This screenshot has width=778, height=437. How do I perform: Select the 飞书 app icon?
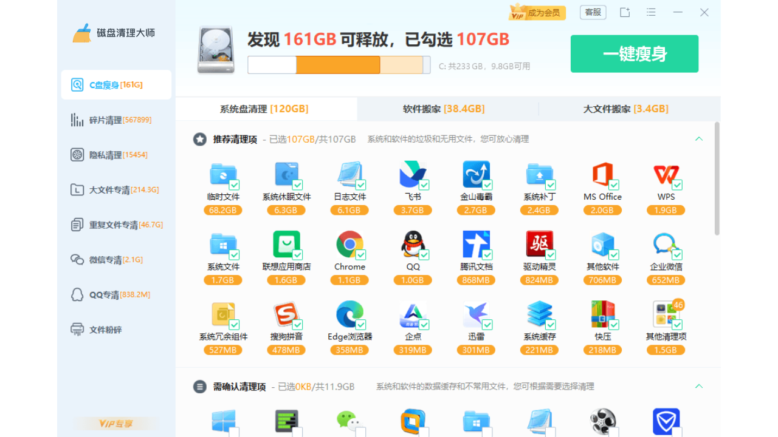(413, 175)
